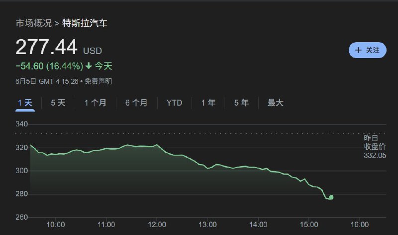Select the 1 天 range tab

(x=25, y=103)
